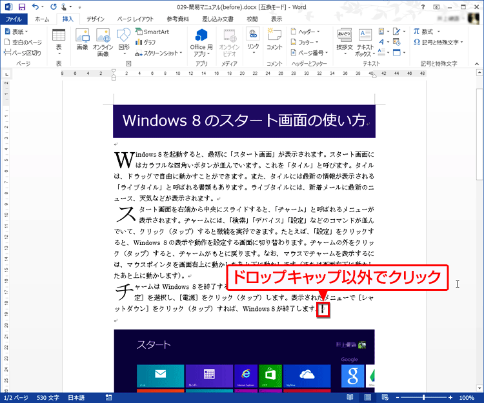Open the オンライン画像 (online pictures) tool
This screenshot has height=403, width=484.
coord(103,43)
